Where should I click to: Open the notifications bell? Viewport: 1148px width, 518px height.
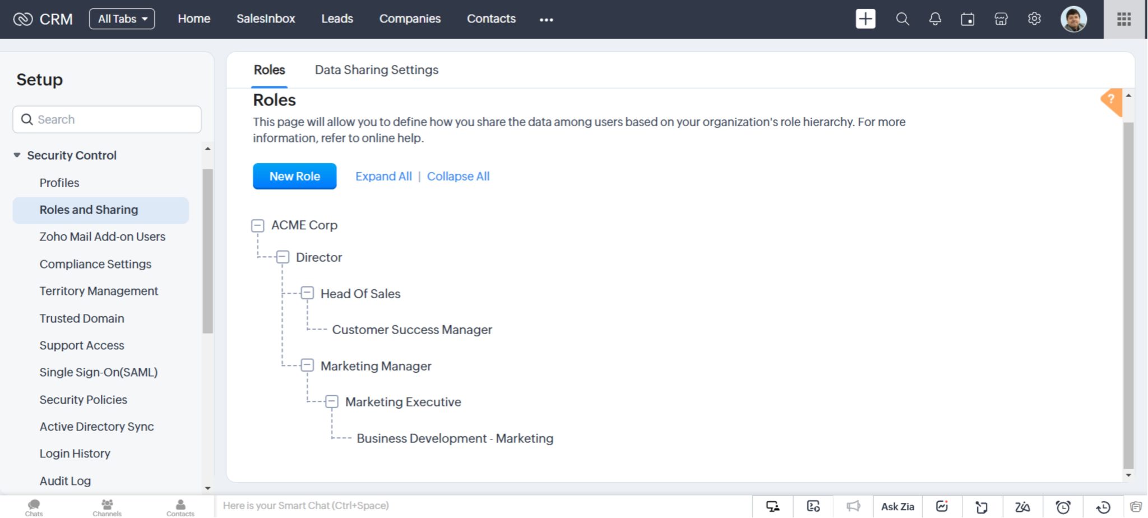pyautogui.click(x=934, y=18)
